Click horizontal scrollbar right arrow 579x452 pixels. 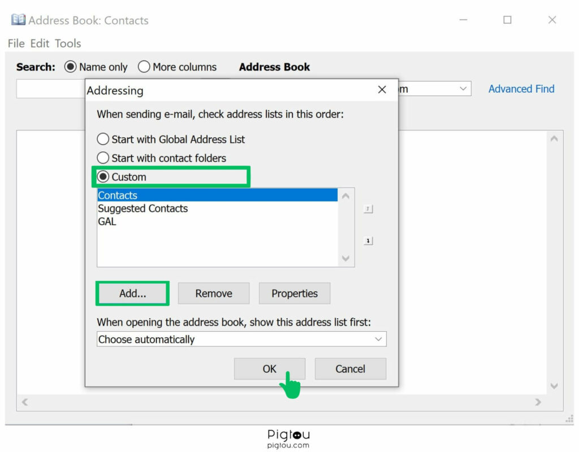(x=538, y=402)
